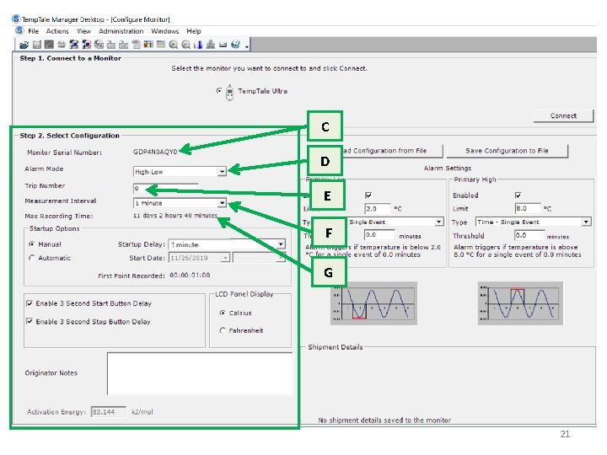Click the blue info figure toolbar icon
The image size is (607, 455).
[198, 45]
